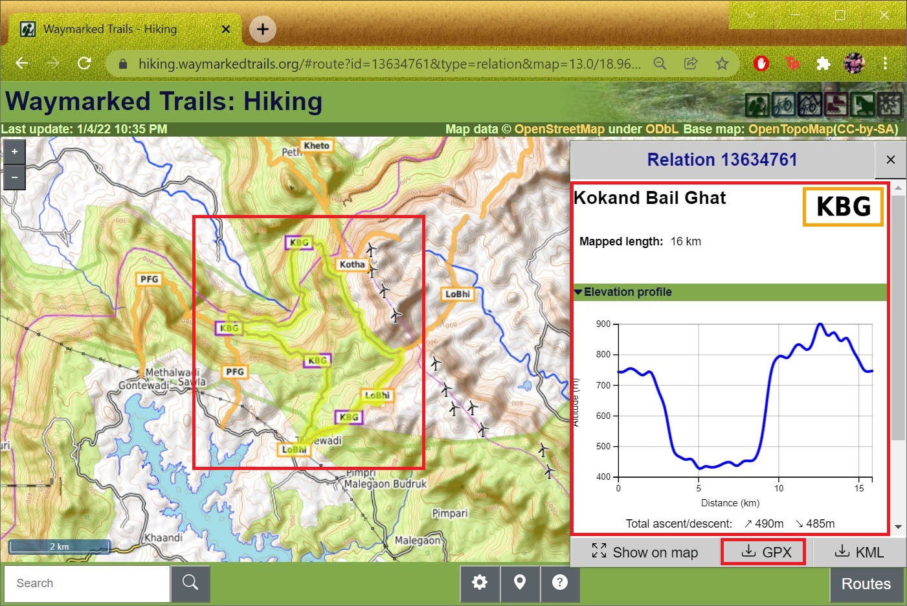Click the route panel scrollbar thumb
The image size is (907, 606).
point(898,317)
